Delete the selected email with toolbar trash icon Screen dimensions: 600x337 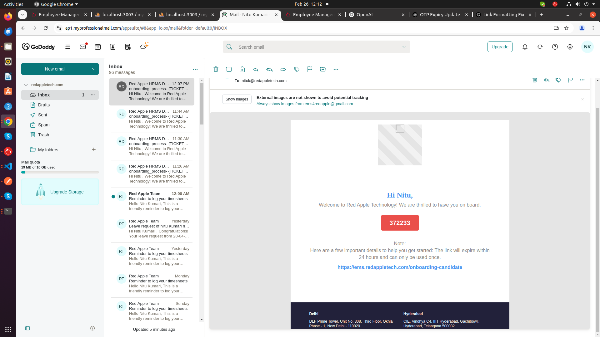click(216, 69)
